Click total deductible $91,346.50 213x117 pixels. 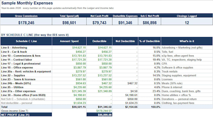[105, 107]
